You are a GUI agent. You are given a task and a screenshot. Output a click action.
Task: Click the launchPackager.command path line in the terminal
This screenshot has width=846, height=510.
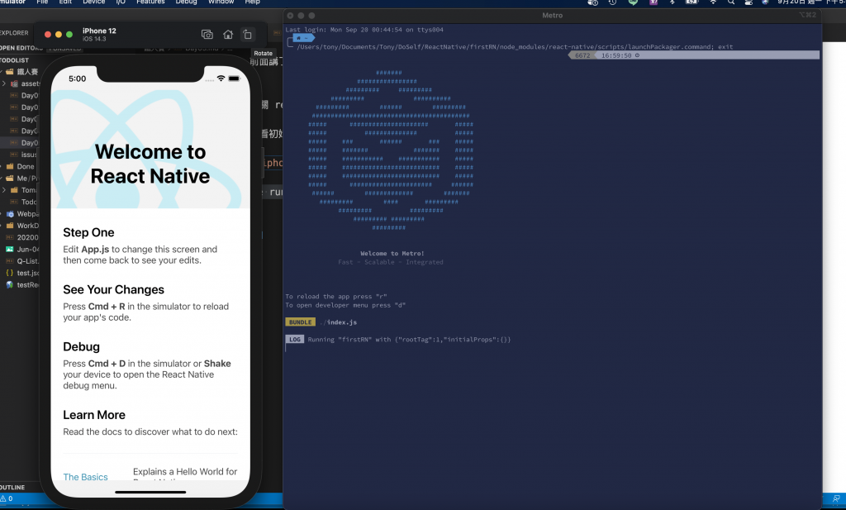click(x=515, y=47)
